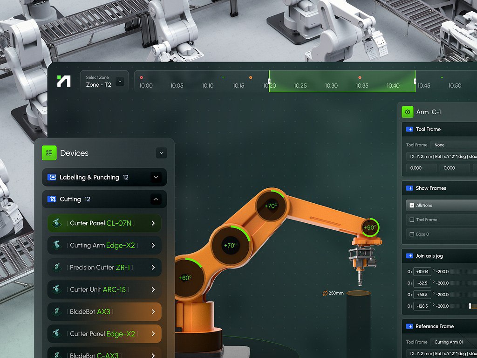Viewport: 477px width, 358px height.
Task: Click the 10:35 marker on the timeline
Action: click(362, 85)
